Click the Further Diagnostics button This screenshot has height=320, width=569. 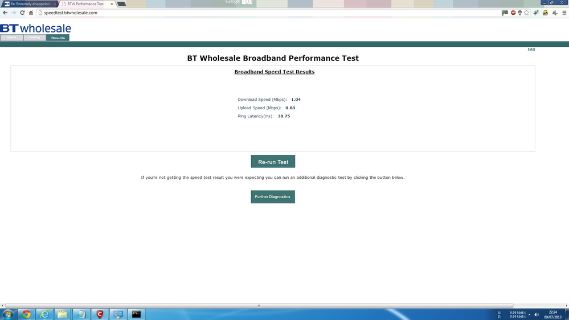tap(273, 196)
